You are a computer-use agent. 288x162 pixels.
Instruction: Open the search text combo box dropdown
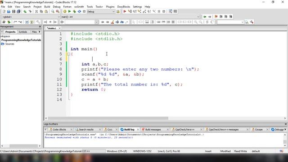(x=96, y=22)
